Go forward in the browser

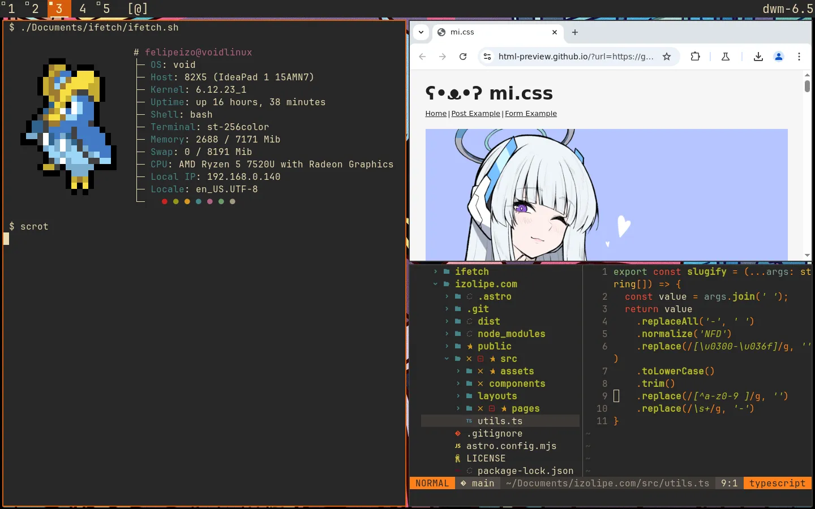coord(443,57)
